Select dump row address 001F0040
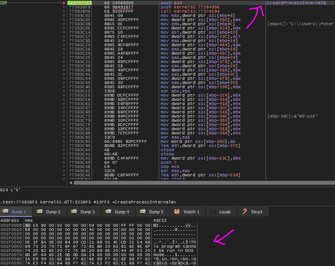 pos(11,242)
